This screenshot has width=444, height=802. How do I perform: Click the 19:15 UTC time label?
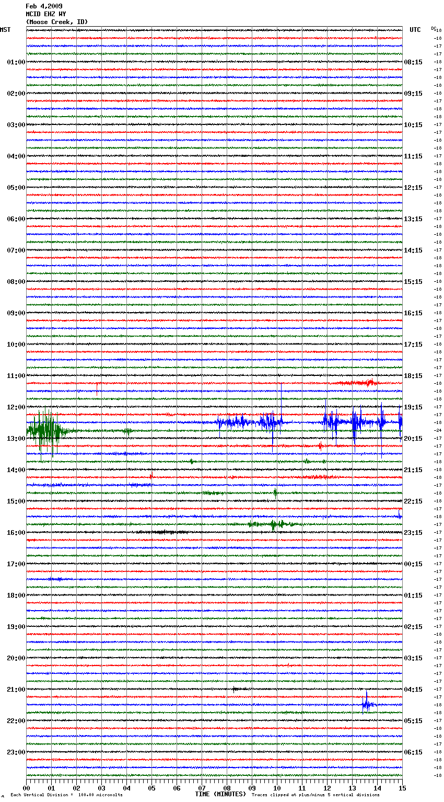(413, 407)
